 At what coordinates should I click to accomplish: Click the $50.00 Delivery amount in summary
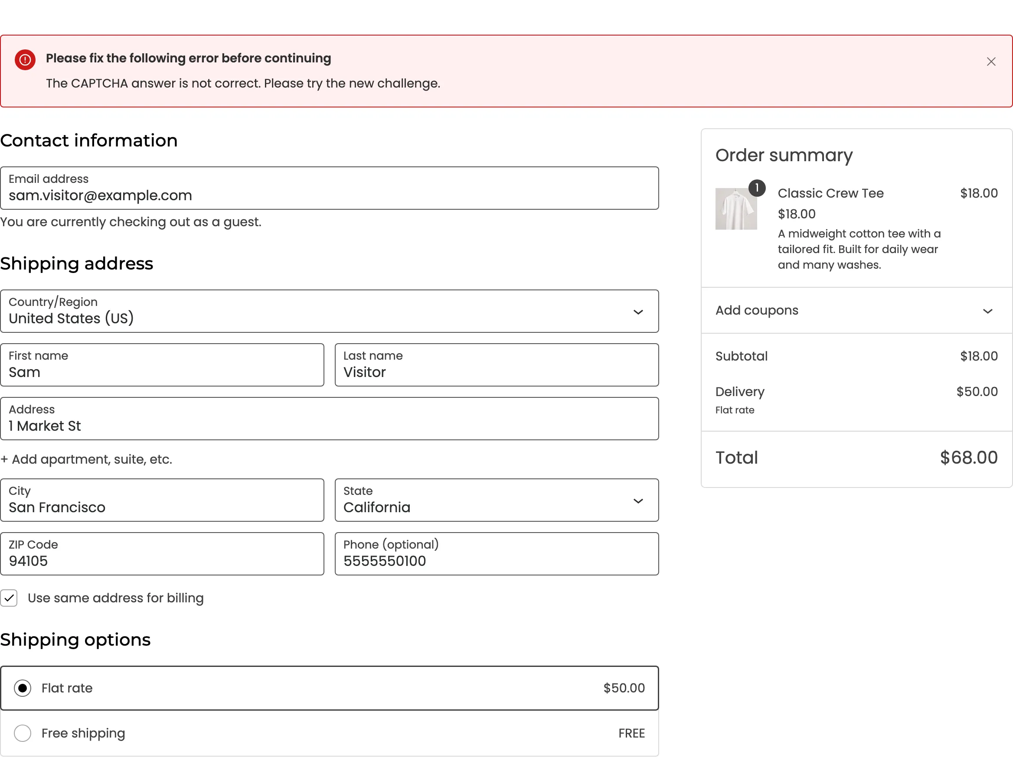[x=977, y=392]
